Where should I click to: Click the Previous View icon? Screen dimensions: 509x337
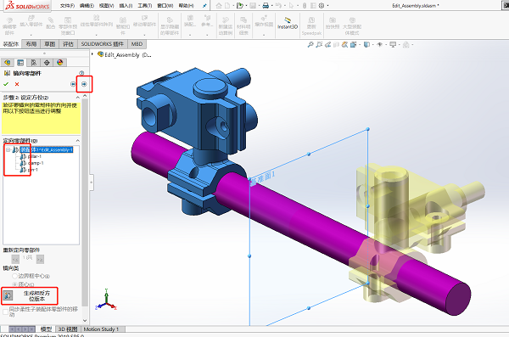click(x=327, y=44)
